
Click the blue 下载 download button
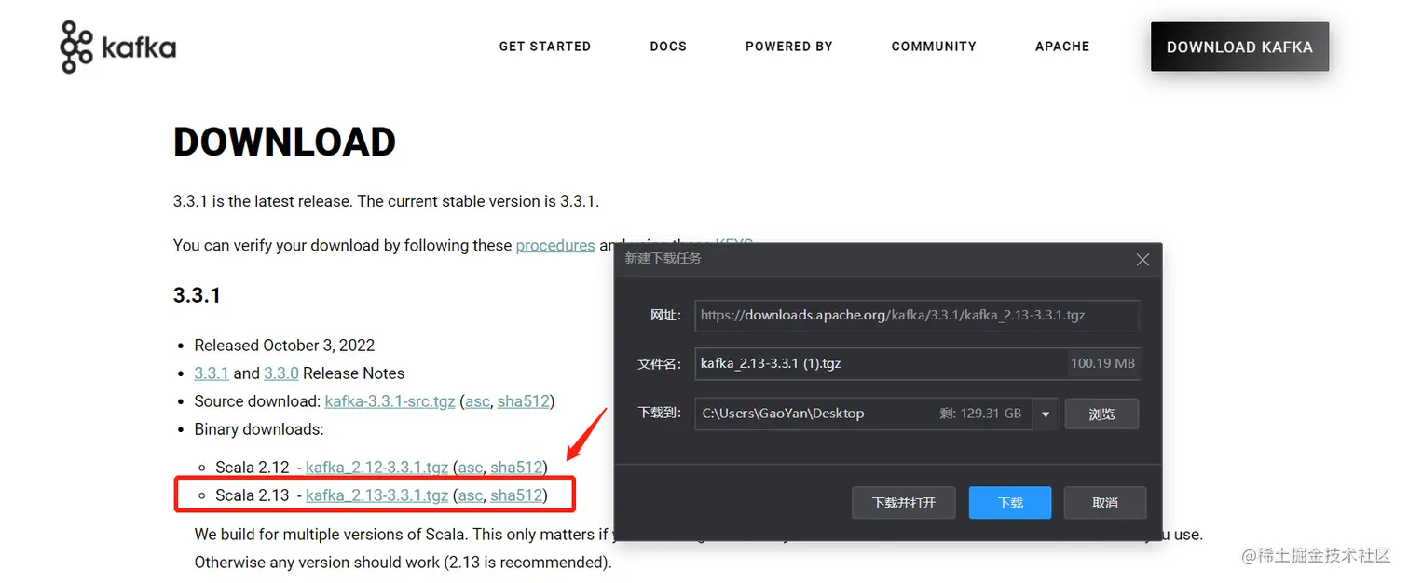click(1010, 503)
